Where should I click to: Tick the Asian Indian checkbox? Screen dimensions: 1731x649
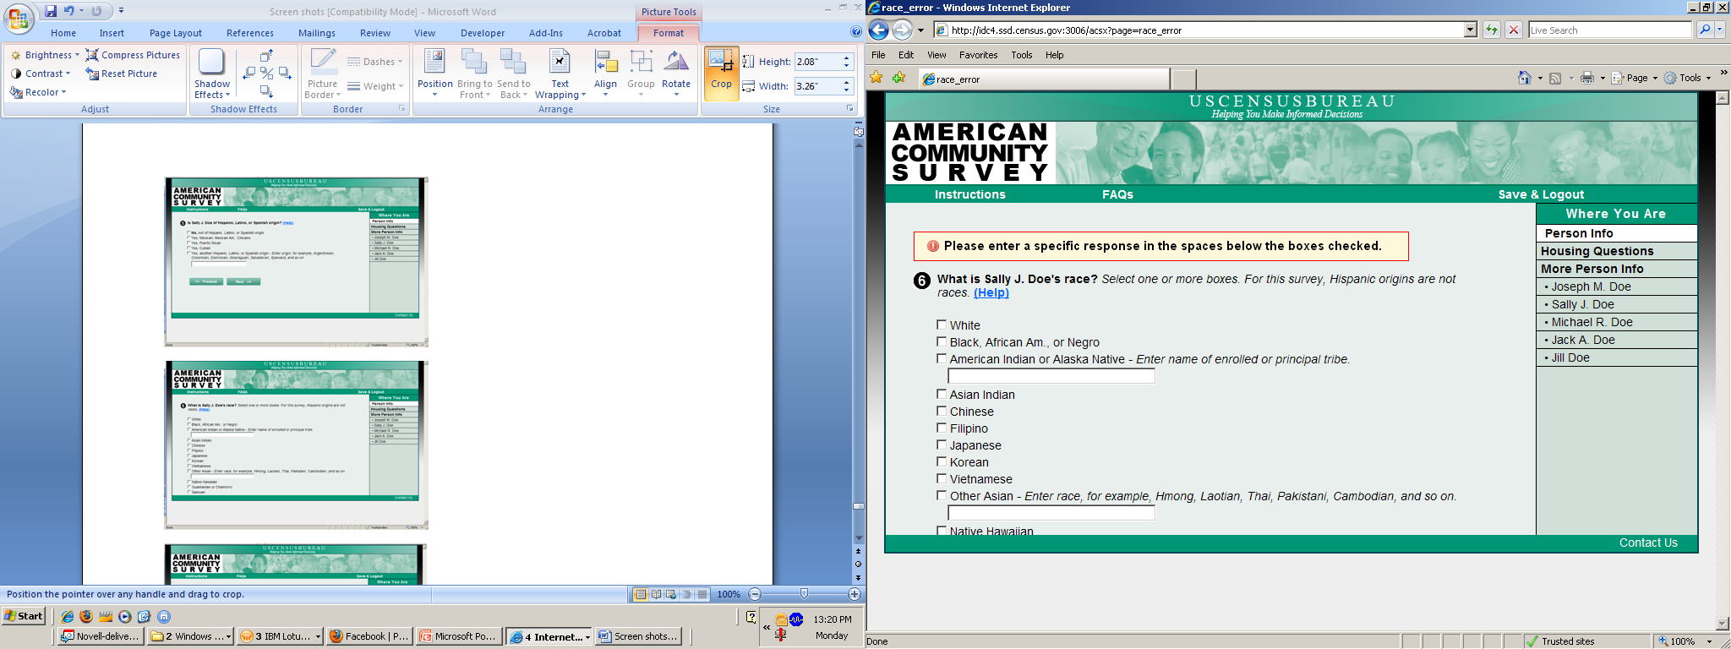[x=942, y=394]
